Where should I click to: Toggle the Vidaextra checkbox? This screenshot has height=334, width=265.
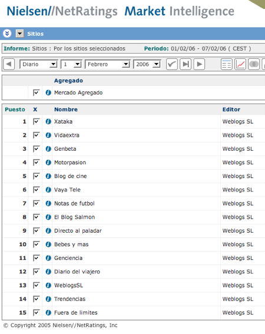(36, 135)
